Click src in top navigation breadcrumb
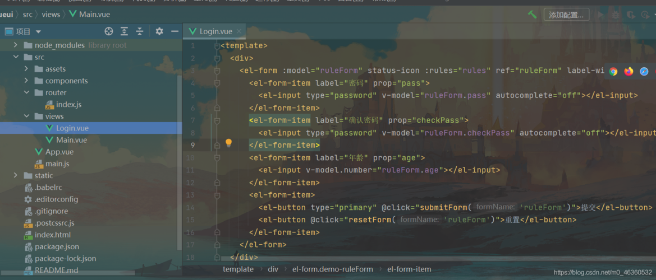656x280 pixels. [27, 15]
